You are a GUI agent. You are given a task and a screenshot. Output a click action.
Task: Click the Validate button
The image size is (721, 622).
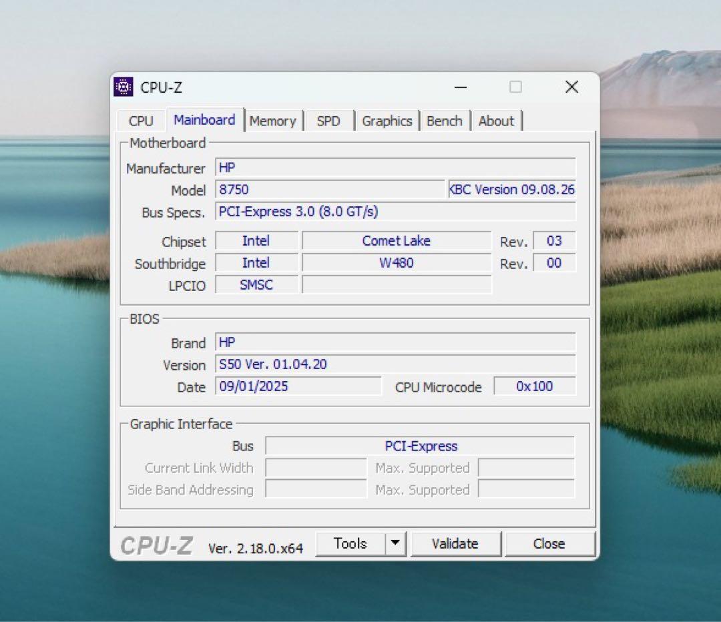(x=455, y=544)
